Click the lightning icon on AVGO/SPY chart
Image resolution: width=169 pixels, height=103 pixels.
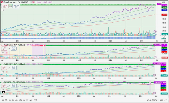[x=154, y=75]
